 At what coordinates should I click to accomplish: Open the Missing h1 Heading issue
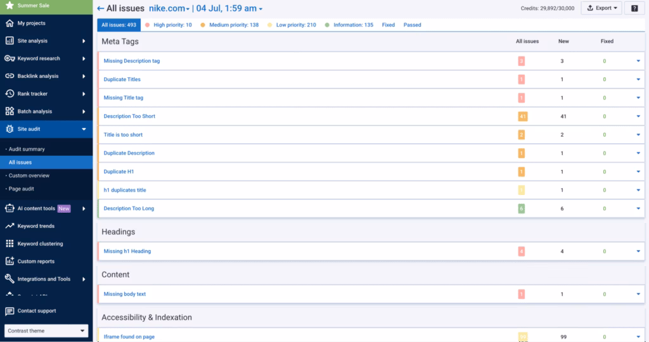pyautogui.click(x=127, y=251)
